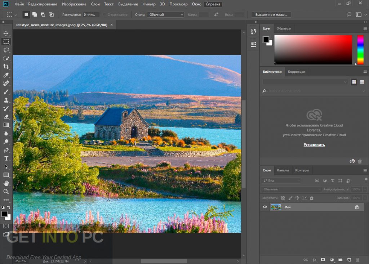The image size is (369, 264).
Task: Change screen mode icon in toolbar
Action: (x=6, y=234)
